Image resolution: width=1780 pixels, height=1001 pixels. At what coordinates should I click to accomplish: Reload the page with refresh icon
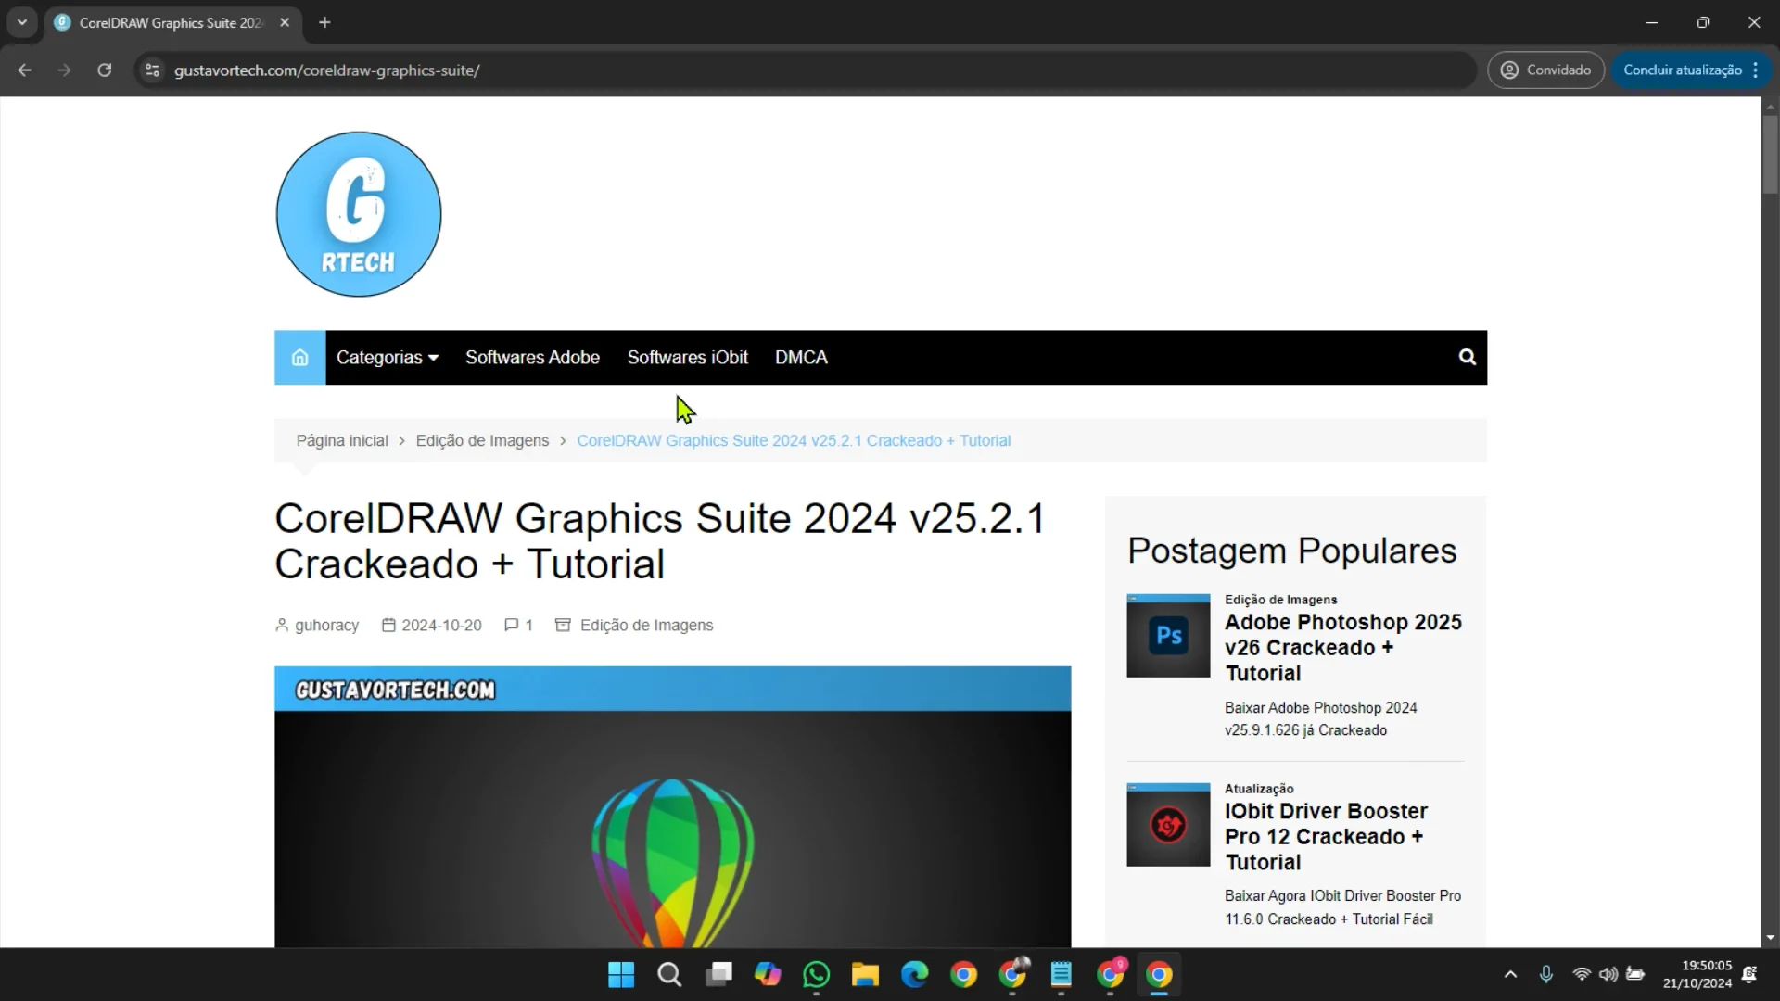click(105, 70)
